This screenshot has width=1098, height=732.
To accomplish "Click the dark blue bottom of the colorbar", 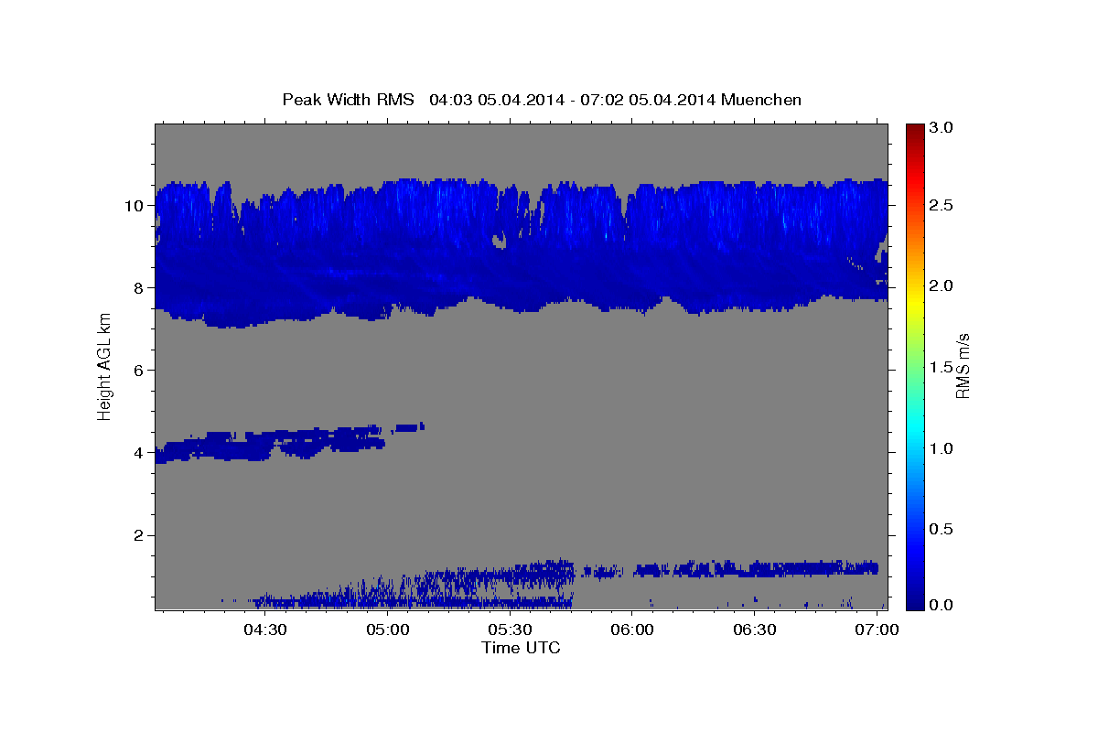I will (915, 595).
